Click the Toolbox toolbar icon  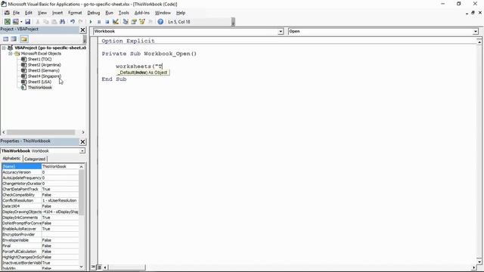click(150, 22)
